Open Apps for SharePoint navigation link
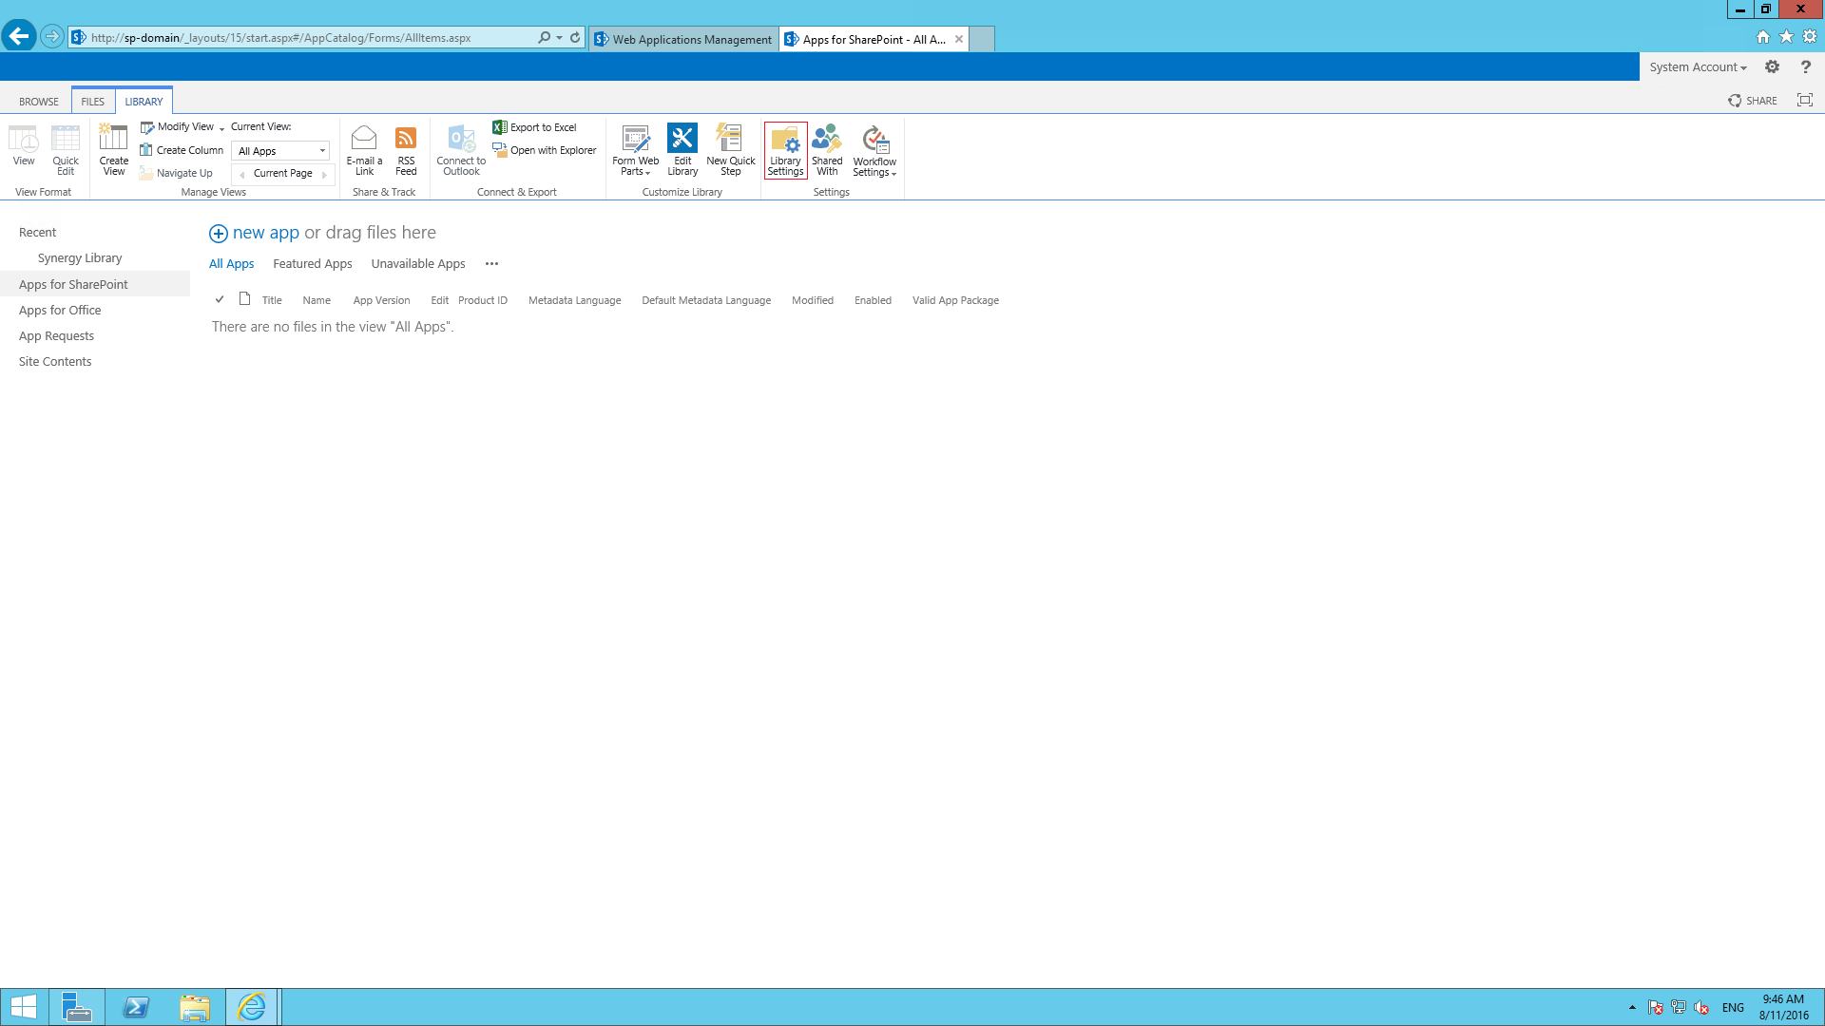The width and height of the screenshot is (1825, 1026). click(x=73, y=285)
